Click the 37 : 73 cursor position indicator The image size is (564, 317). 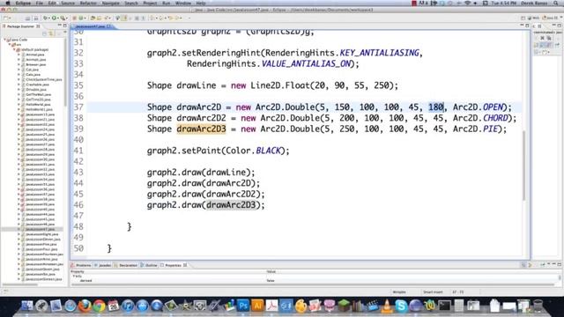click(457, 292)
